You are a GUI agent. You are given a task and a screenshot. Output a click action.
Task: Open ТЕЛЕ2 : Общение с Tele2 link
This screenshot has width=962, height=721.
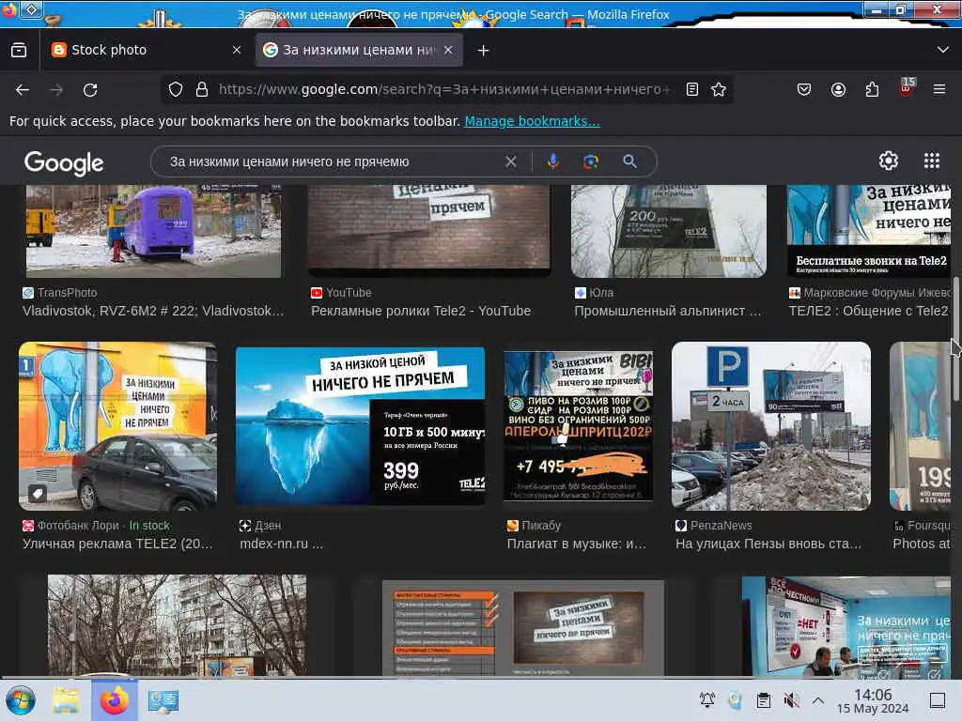[869, 311]
